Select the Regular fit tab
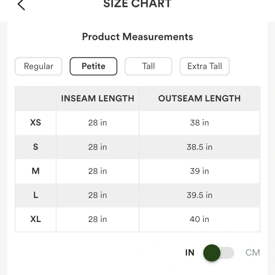 click(38, 66)
